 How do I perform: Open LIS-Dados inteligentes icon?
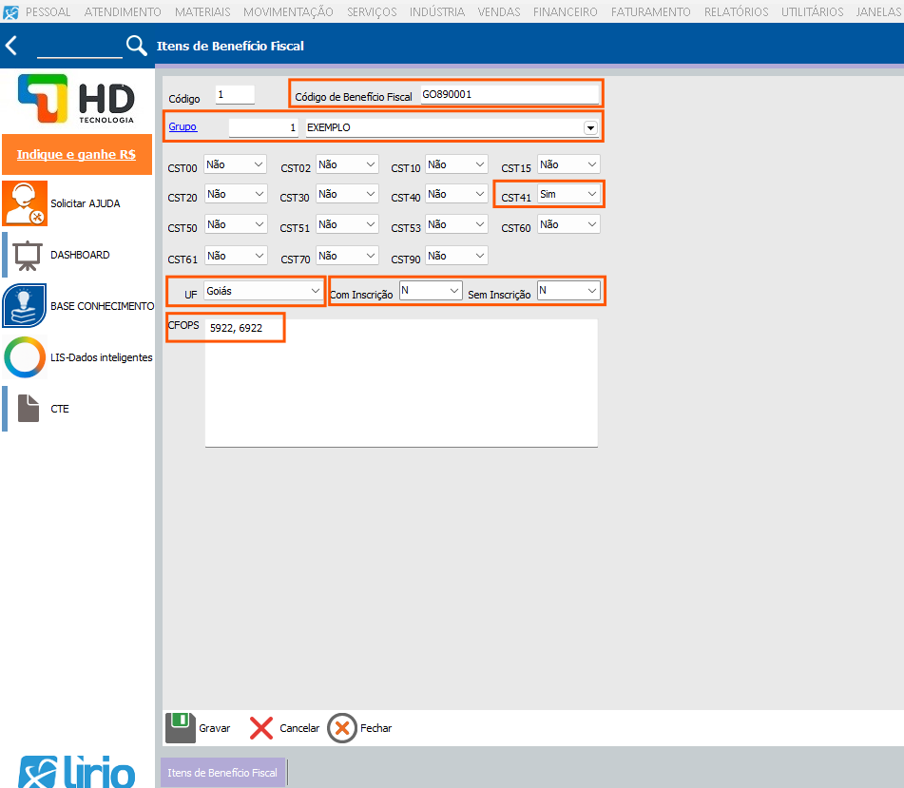25,357
